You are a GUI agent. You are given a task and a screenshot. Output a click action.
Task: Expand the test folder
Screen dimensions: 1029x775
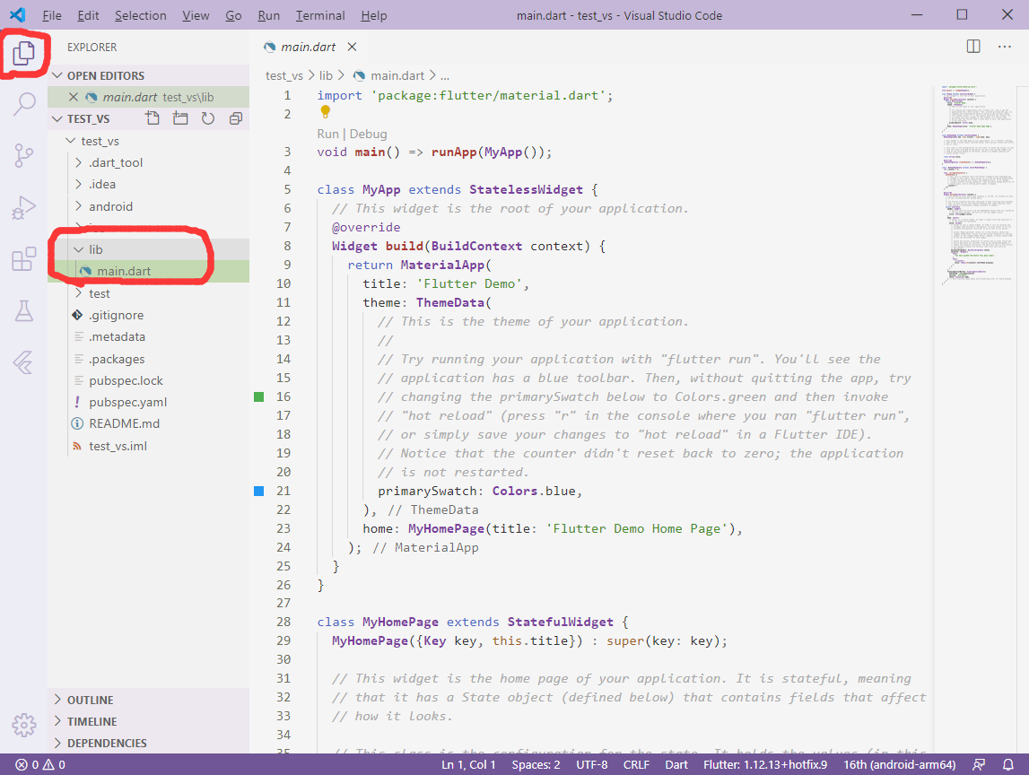(x=79, y=293)
